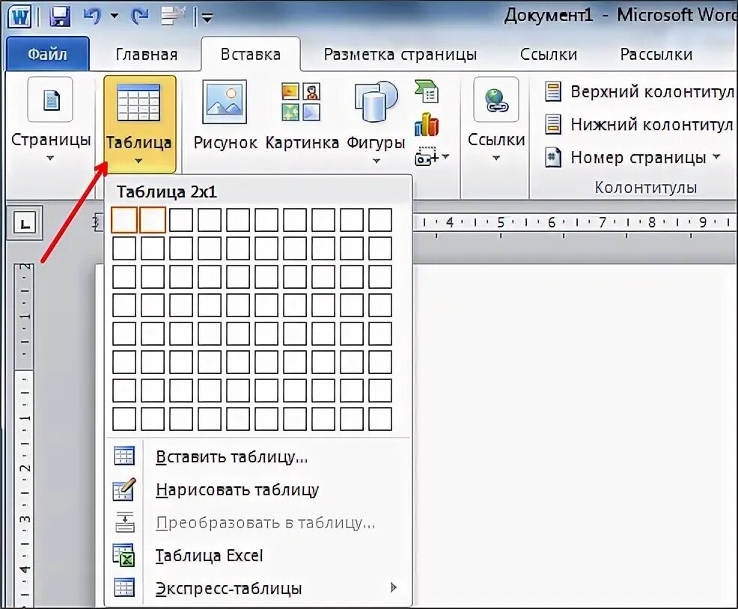Image resolution: width=738 pixels, height=609 pixels.
Task: Open the Экспресс-таблицы submenu
Action: 258,588
